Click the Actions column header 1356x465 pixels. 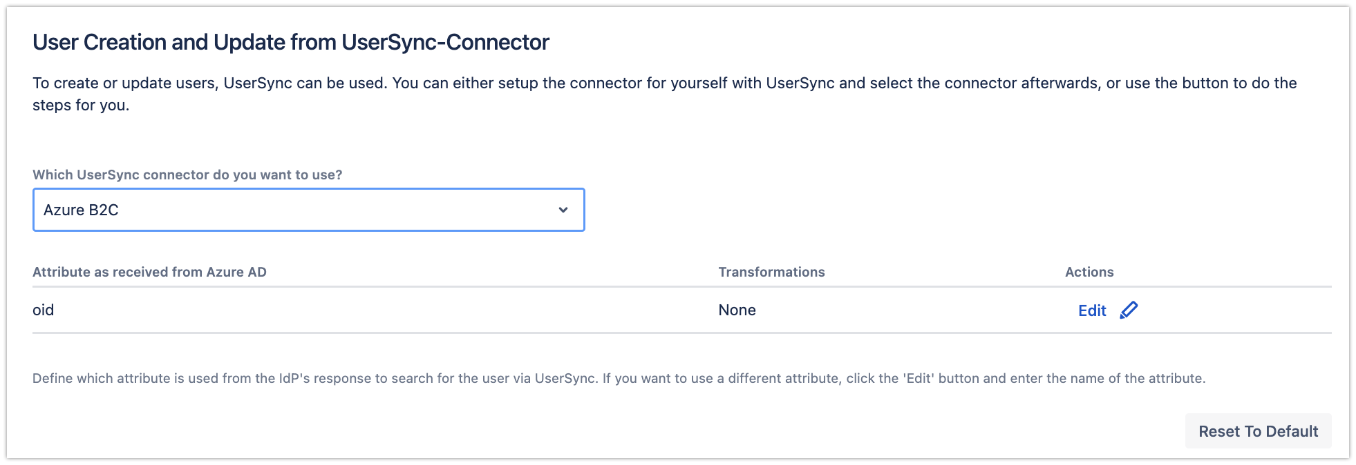[1089, 272]
